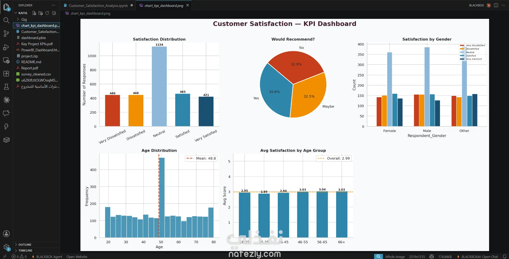Click BLACKBOX Agent in status bar

tap(47, 257)
